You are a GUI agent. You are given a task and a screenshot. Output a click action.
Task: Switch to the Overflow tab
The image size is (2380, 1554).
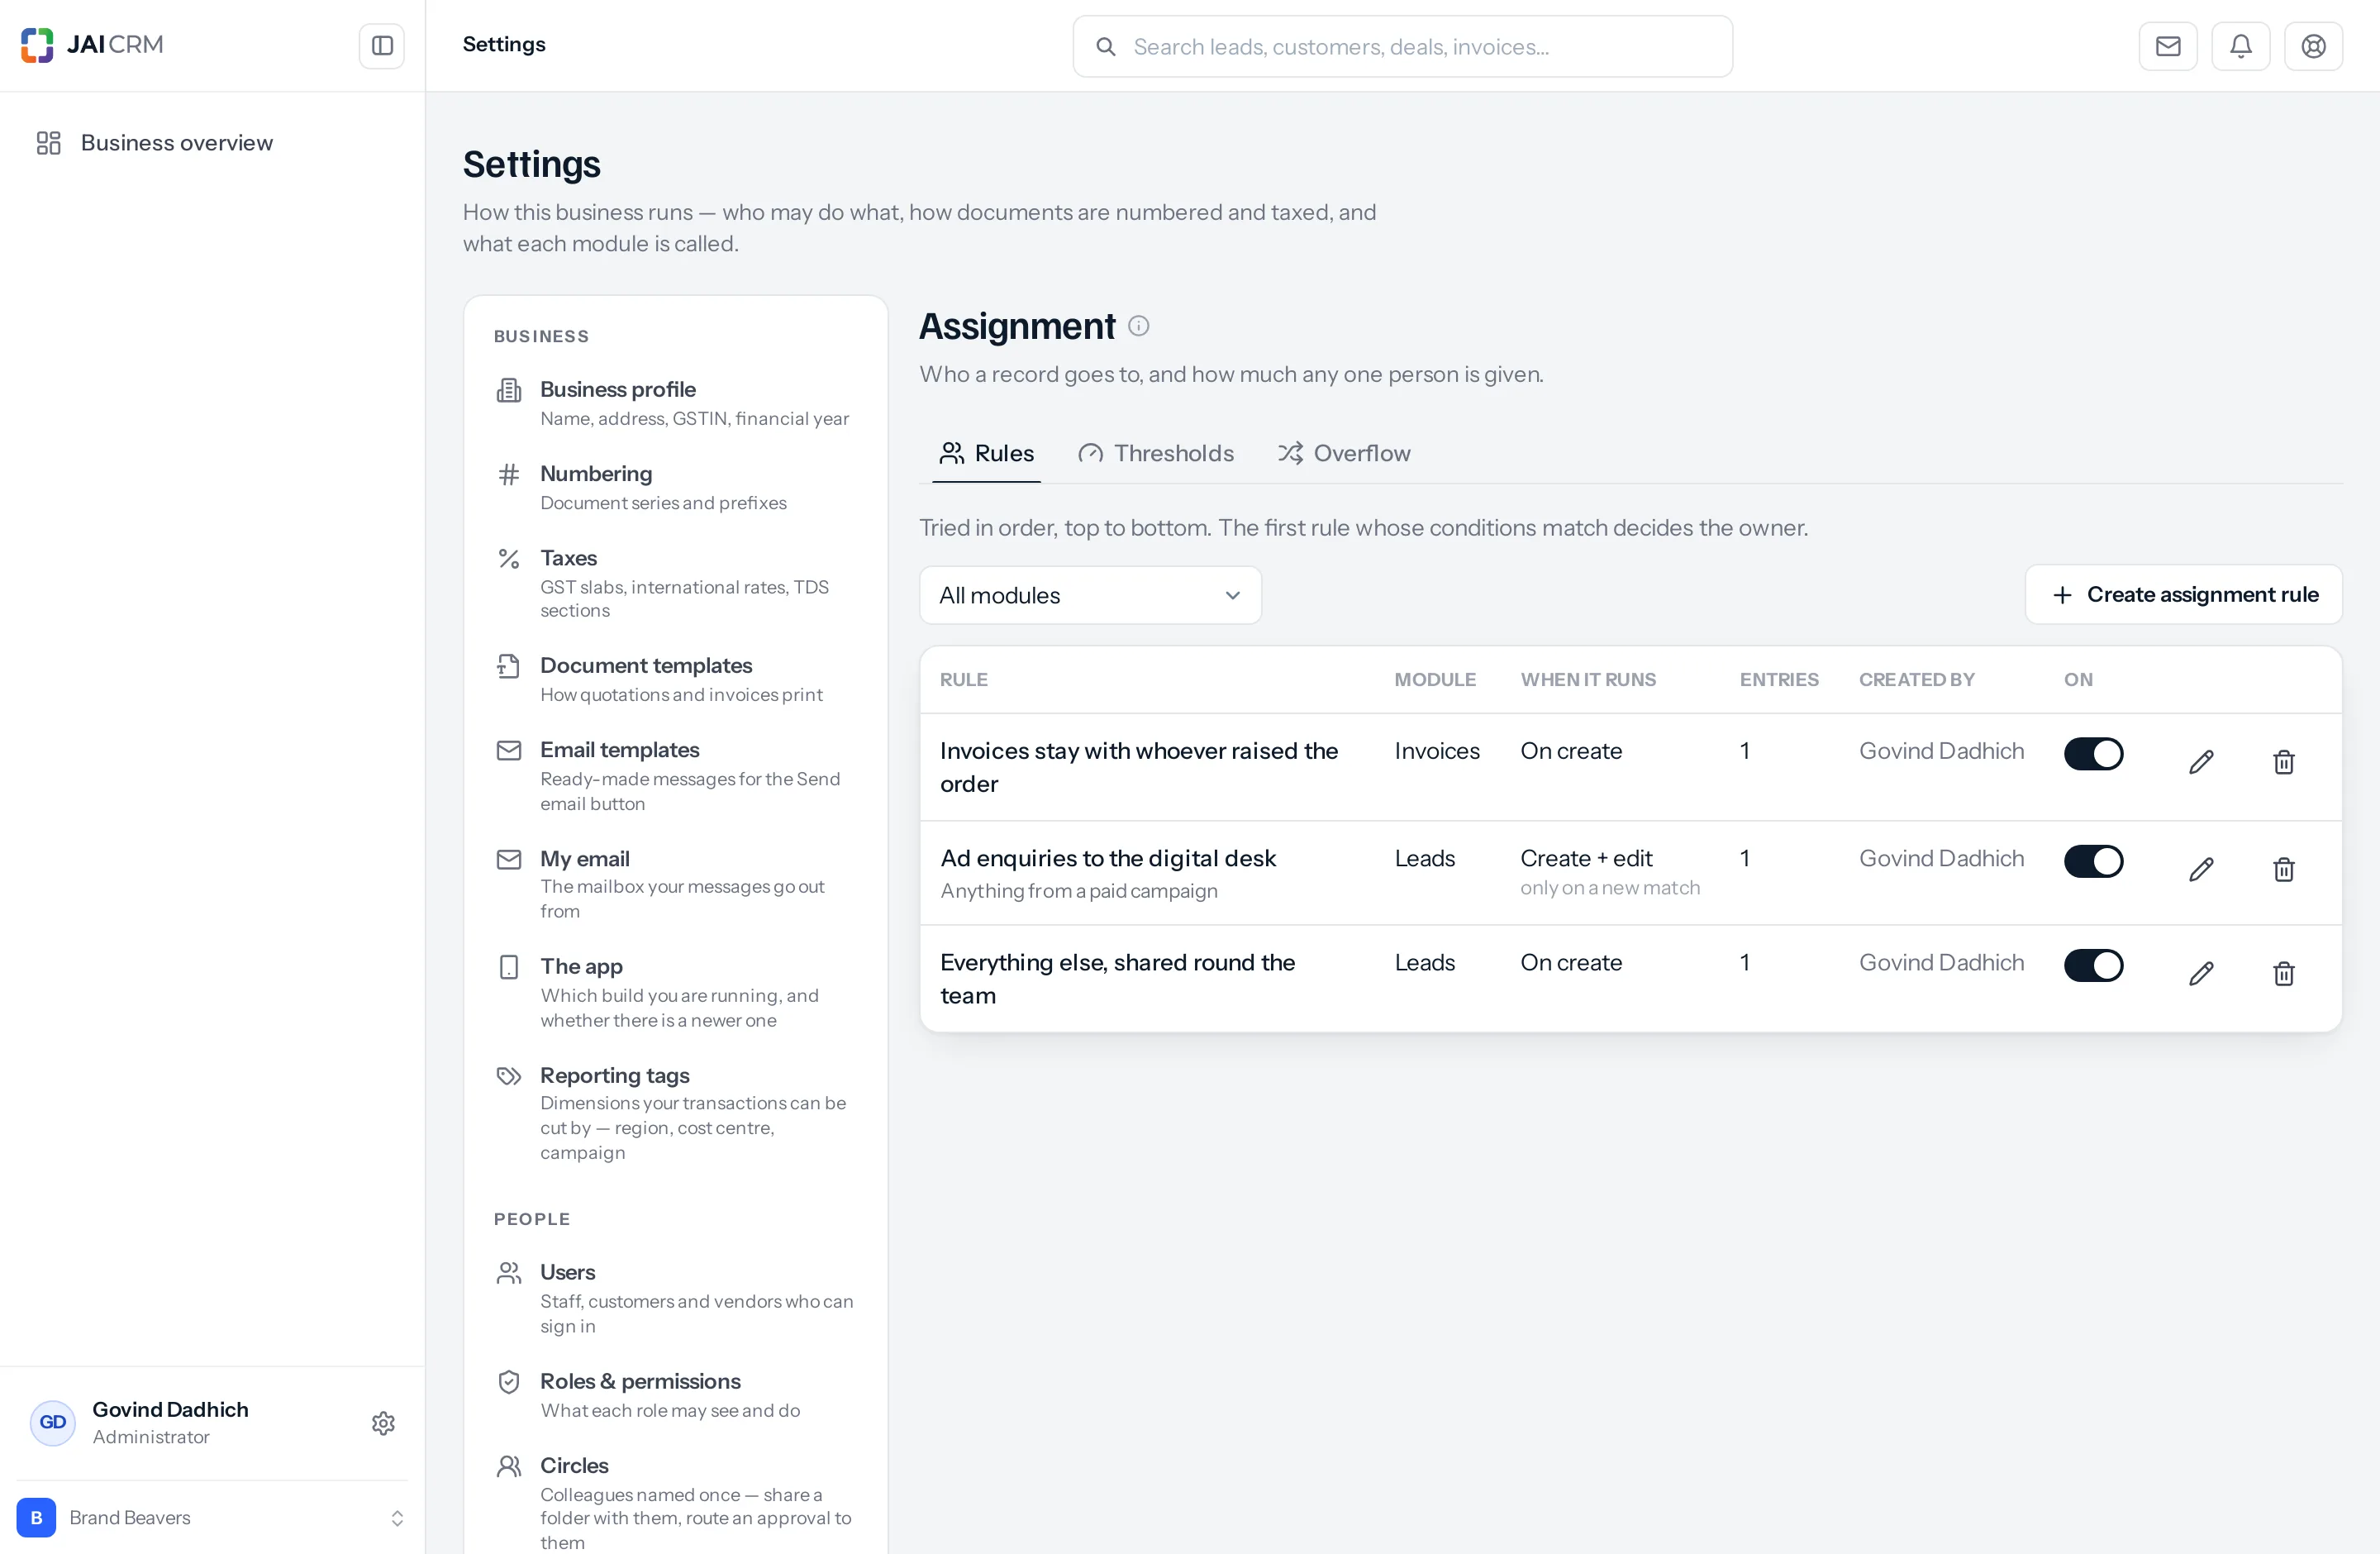point(1344,454)
